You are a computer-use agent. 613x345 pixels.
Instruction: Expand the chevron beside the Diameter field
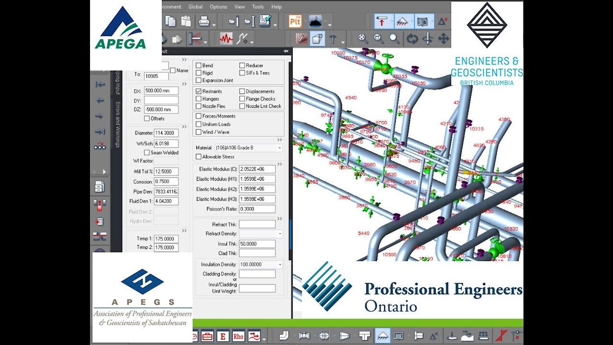click(x=184, y=126)
